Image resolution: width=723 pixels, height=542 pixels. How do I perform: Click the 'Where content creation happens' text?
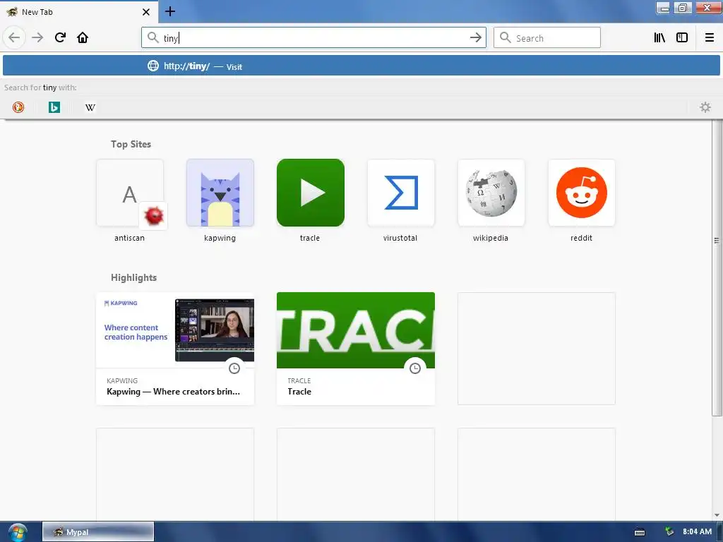pos(136,332)
